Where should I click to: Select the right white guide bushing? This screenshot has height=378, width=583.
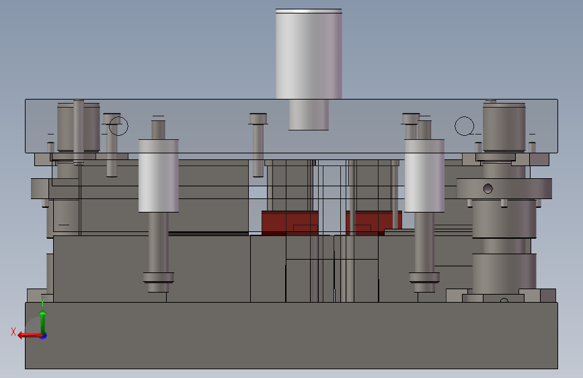424,176
